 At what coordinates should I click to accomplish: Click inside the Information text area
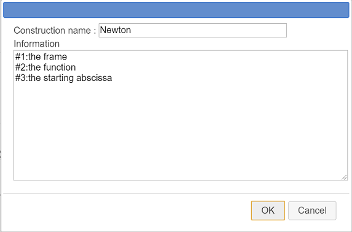tap(181, 115)
